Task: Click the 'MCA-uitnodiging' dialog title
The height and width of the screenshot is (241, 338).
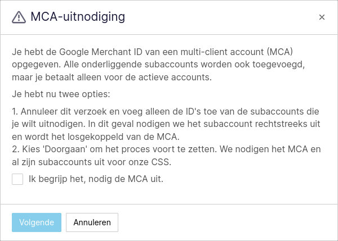Action: [x=78, y=16]
